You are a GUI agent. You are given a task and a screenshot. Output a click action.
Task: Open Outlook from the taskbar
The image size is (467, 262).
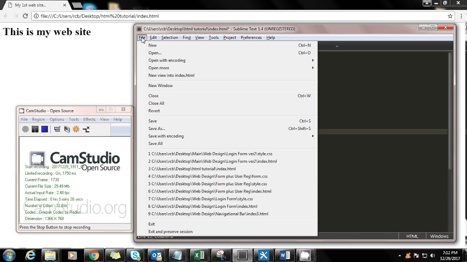pyautogui.click(x=157, y=255)
